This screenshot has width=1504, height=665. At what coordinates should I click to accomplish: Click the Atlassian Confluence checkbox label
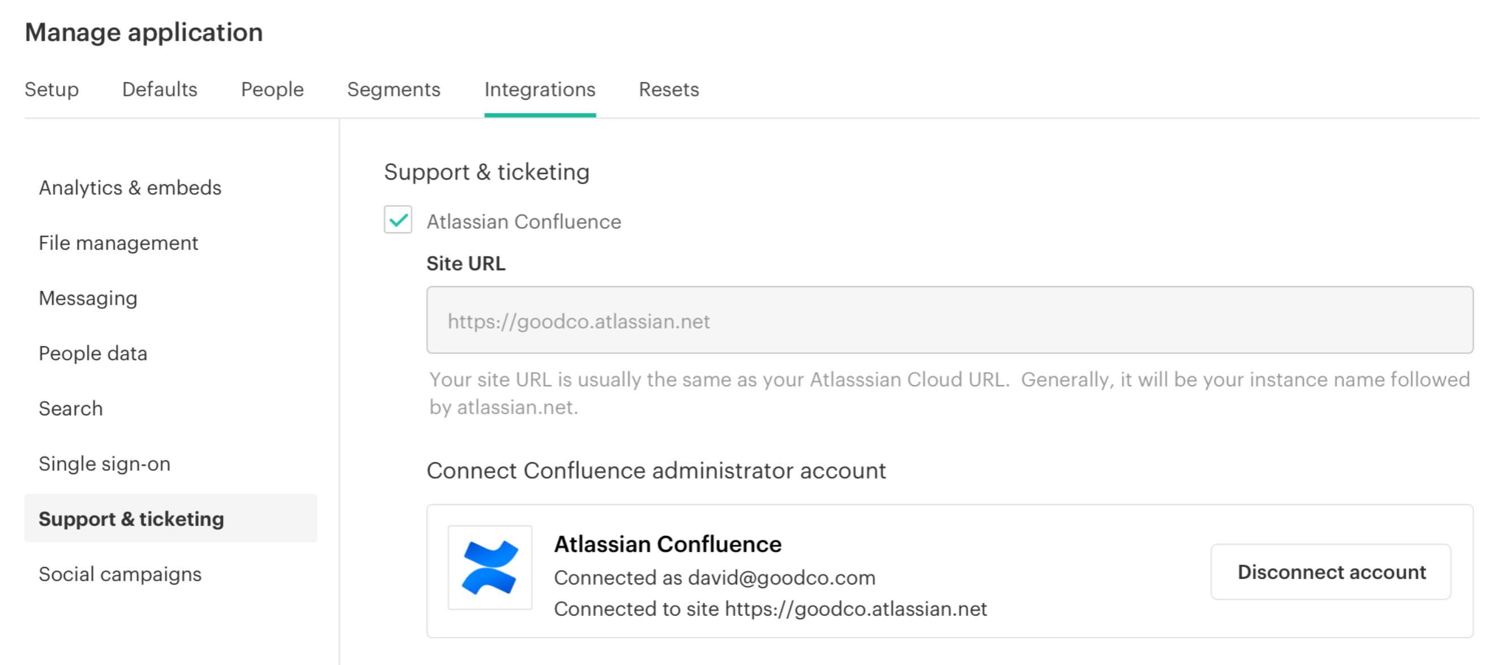click(524, 222)
